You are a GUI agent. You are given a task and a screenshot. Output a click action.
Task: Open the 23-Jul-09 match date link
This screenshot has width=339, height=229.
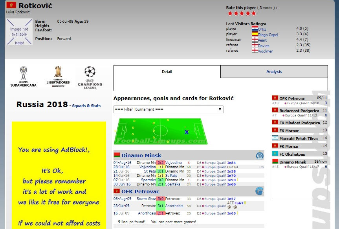click(x=121, y=206)
